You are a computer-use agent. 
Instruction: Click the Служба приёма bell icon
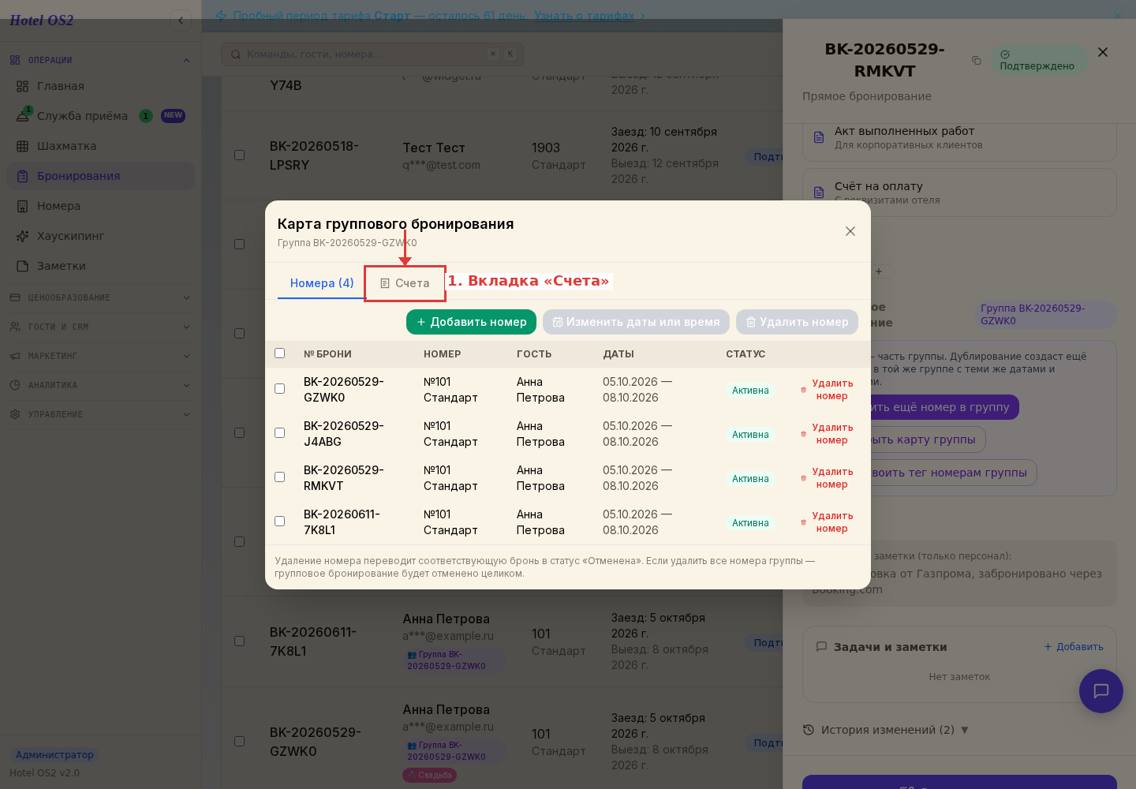pos(22,116)
